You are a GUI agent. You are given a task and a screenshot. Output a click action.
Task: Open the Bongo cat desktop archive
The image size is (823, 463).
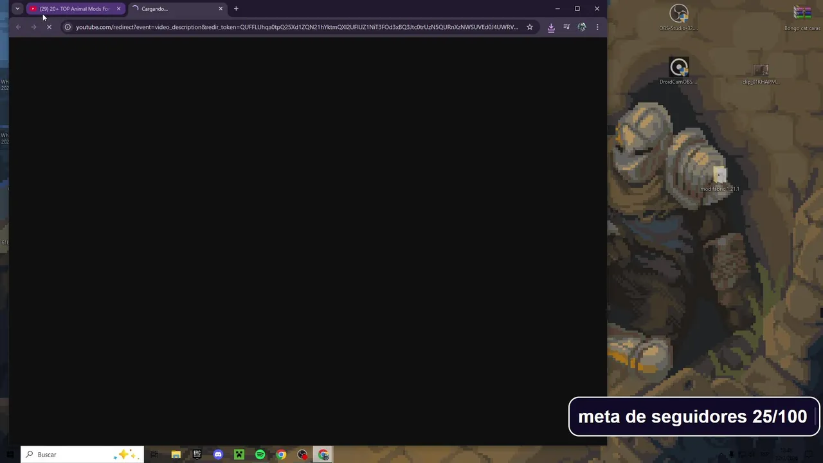802,17
